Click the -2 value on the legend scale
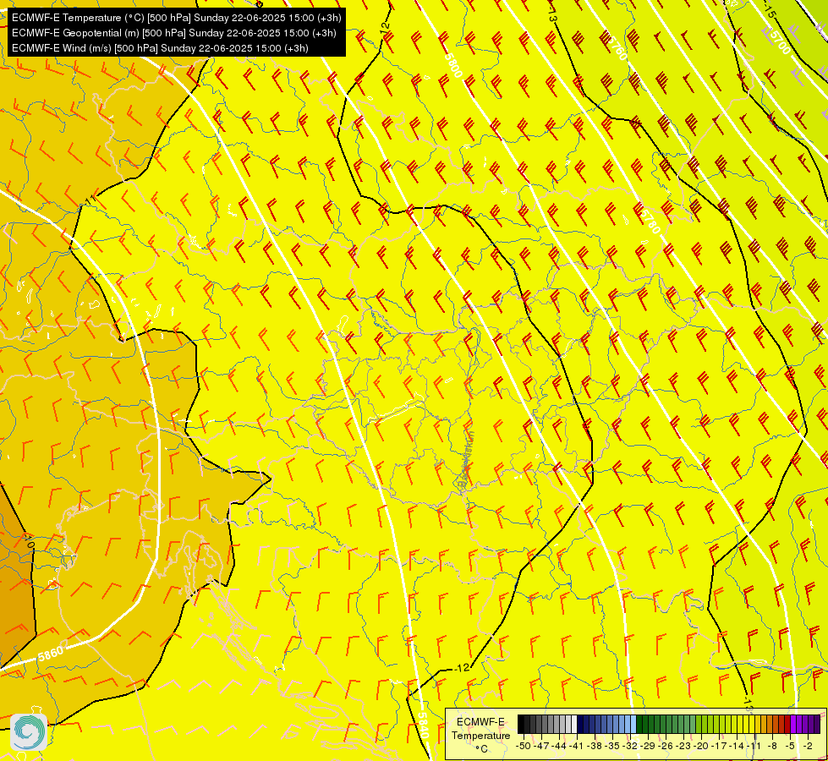Image resolution: width=828 pixels, height=761 pixels. [809, 746]
